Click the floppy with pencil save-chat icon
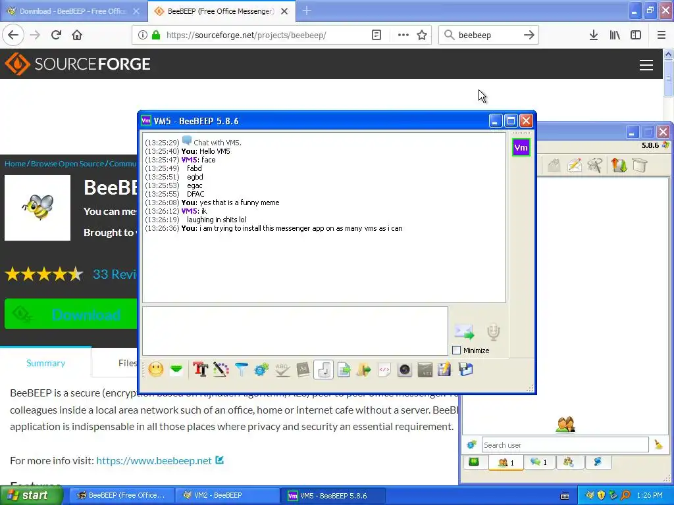Image resolution: width=674 pixels, height=505 pixels. (x=444, y=370)
